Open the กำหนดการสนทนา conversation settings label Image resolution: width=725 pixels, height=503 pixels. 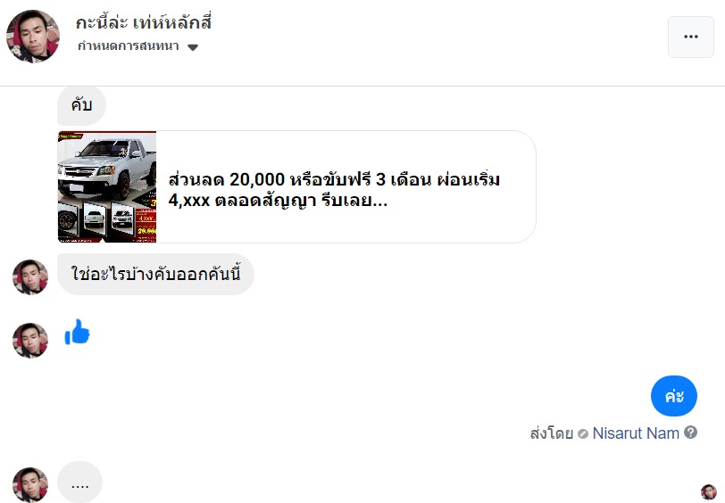pyautogui.click(x=129, y=45)
